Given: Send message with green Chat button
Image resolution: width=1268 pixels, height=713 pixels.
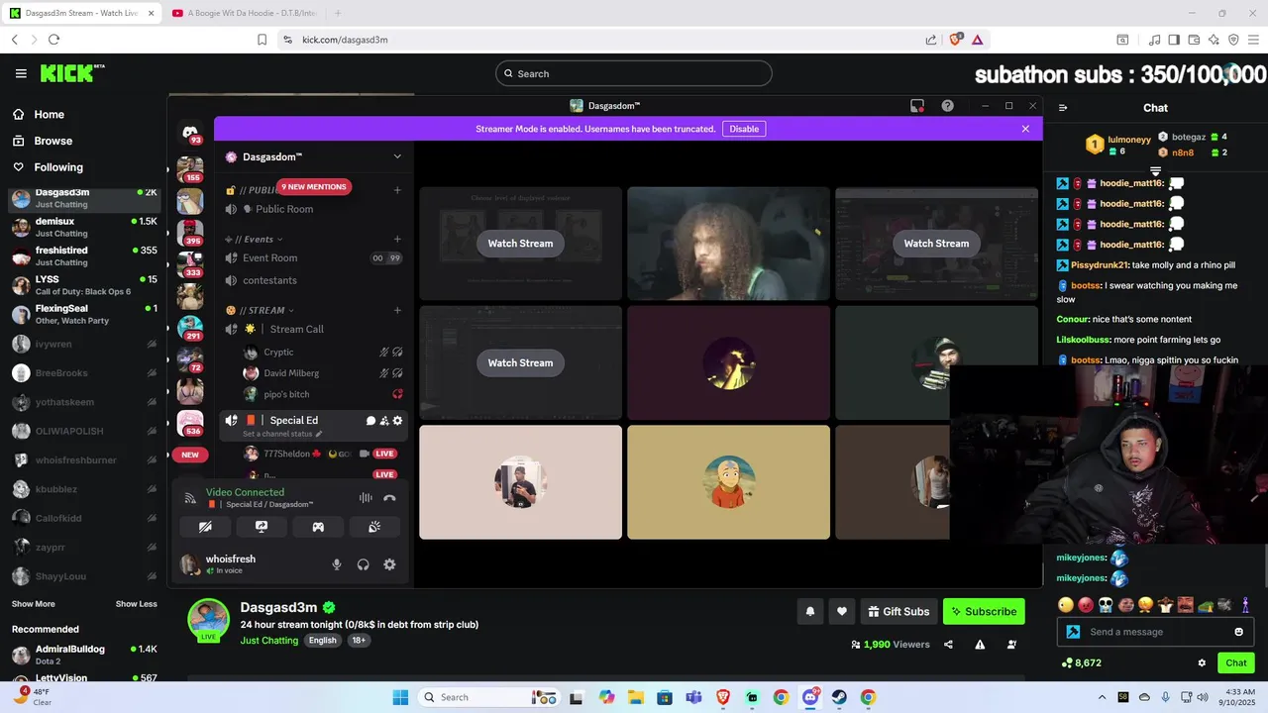Looking at the screenshot, I should (1236, 663).
